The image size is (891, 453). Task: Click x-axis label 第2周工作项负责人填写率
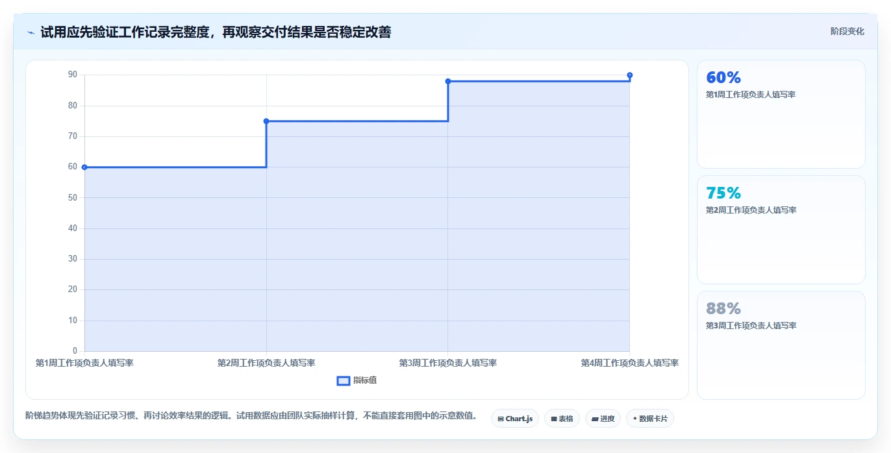(x=266, y=363)
